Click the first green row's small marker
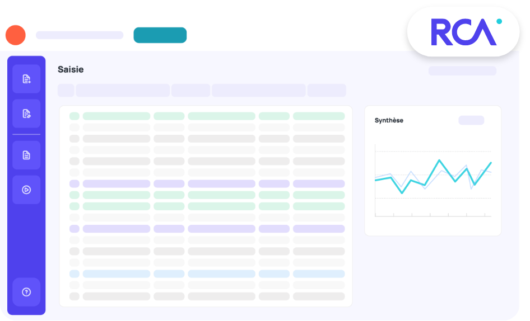Viewport: 530px width, 321px height. (x=74, y=116)
